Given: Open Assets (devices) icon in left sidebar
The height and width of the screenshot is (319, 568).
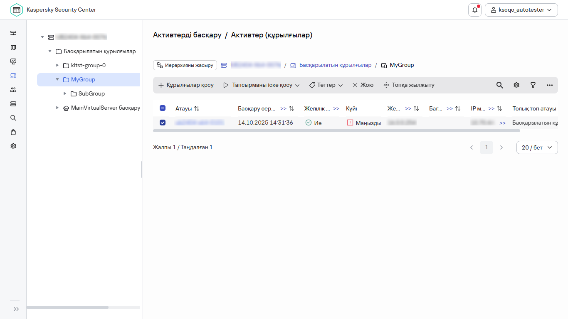Looking at the screenshot, I should (x=13, y=76).
